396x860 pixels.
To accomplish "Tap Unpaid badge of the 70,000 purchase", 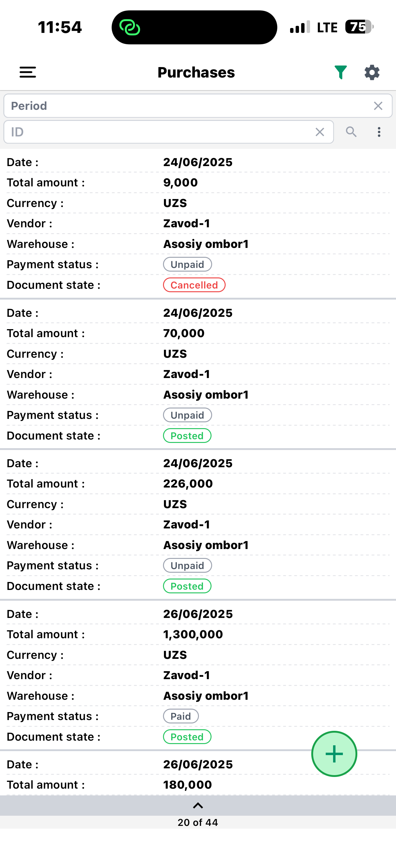I will click(187, 415).
